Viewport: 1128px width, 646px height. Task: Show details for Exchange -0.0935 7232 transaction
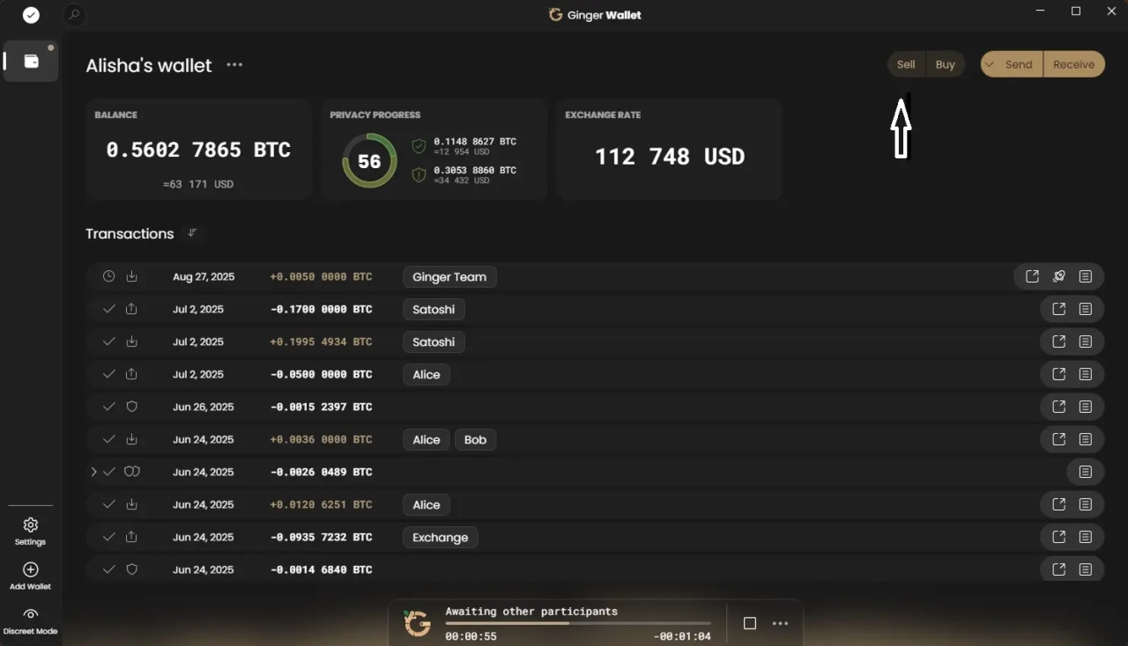(1086, 537)
